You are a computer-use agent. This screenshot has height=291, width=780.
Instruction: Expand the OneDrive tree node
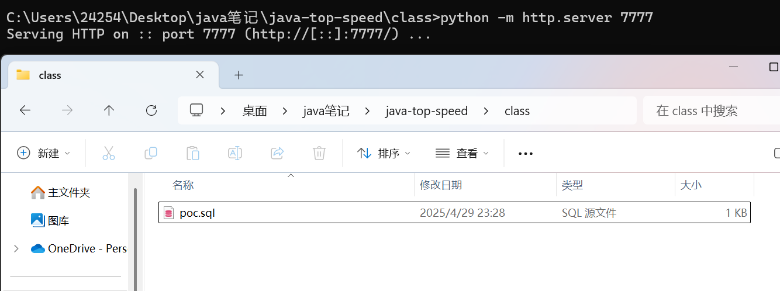pyautogui.click(x=16, y=249)
